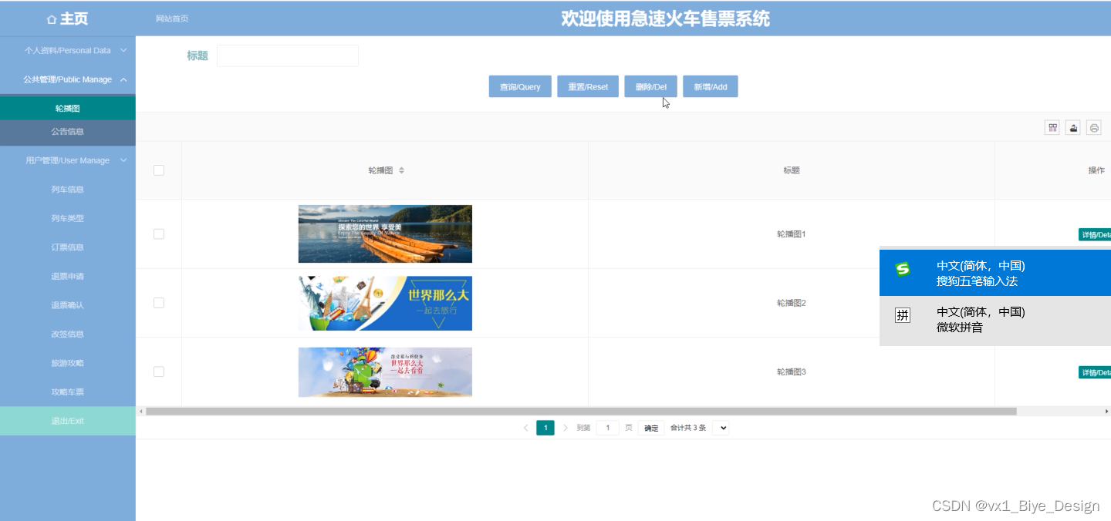Click the 网站首页 link in header
Image resolution: width=1111 pixels, height=521 pixels.
pos(172,18)
